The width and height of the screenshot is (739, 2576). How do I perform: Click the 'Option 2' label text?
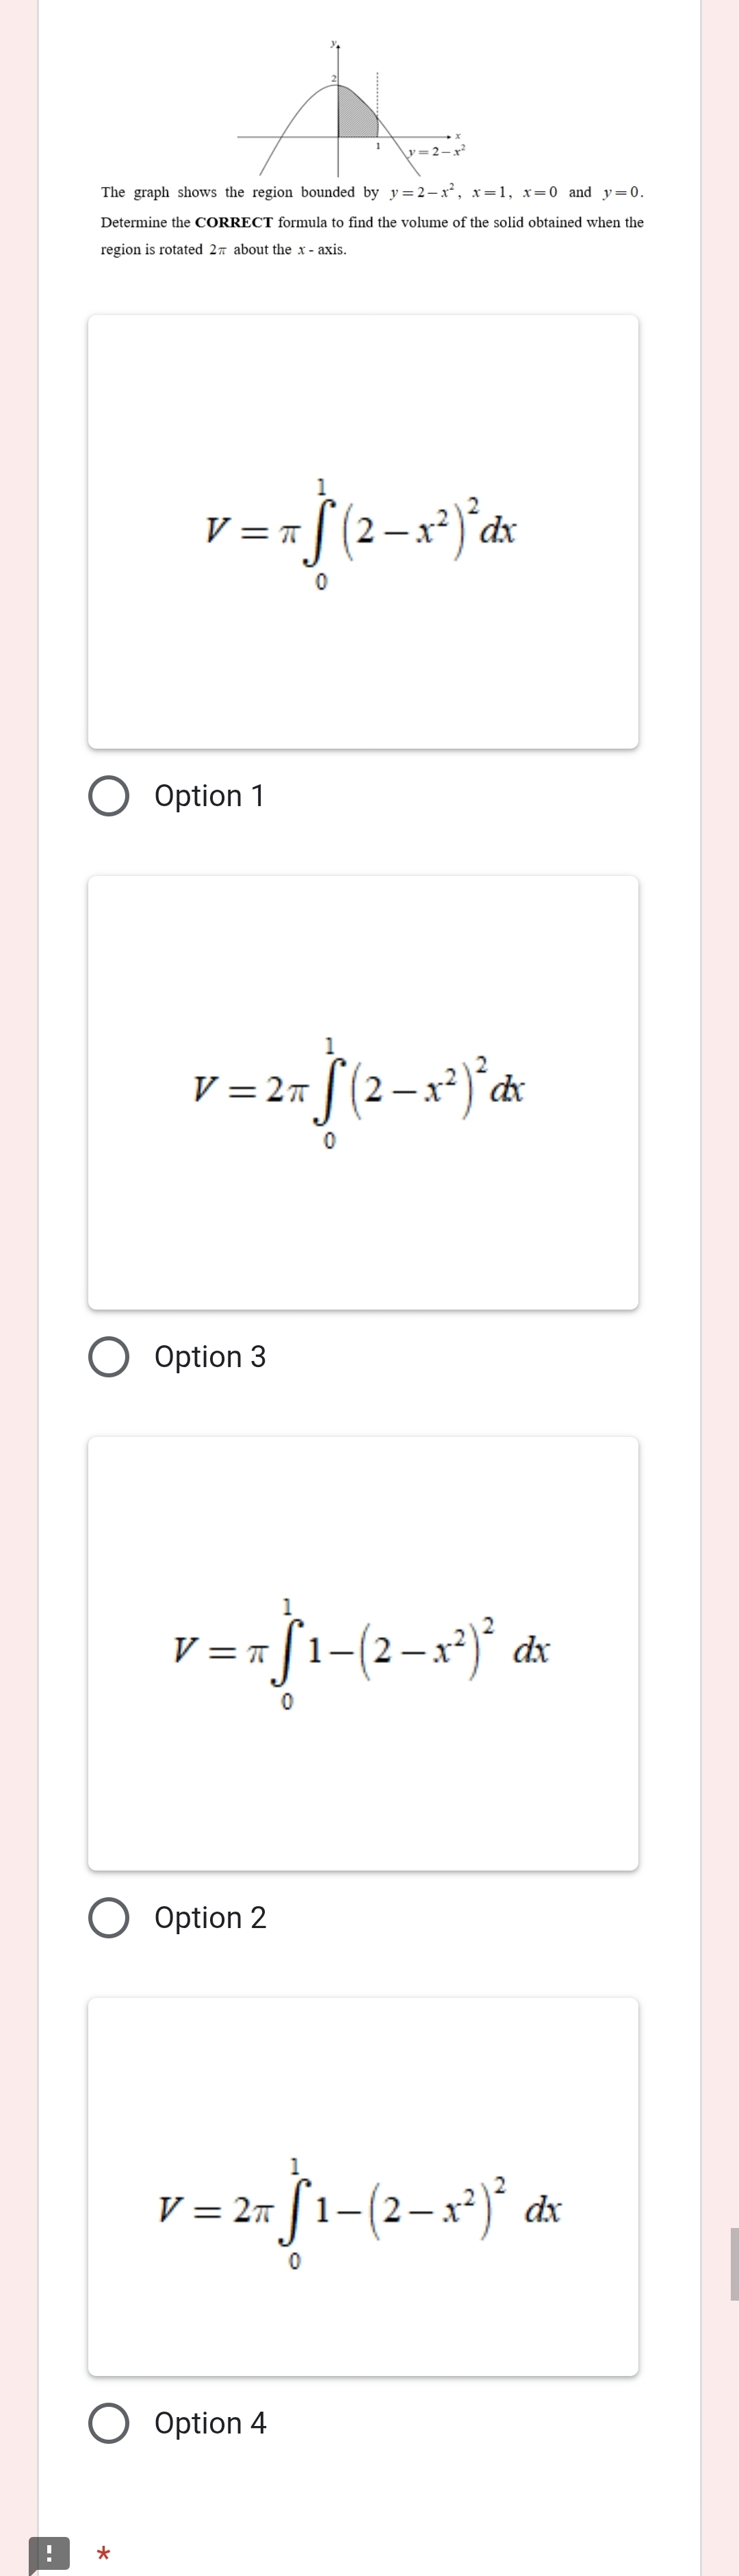(x=211, y=1918)
